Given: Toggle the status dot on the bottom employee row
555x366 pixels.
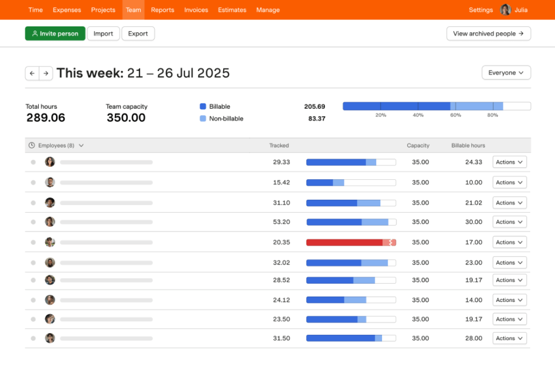Looking at the screenshot, I should (x=34, y=338).
